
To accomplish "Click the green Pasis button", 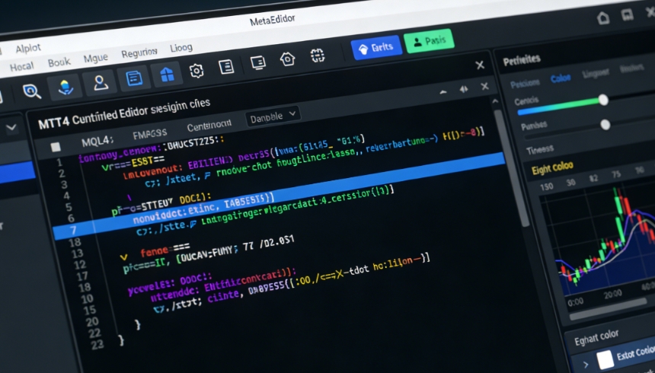I will (x=429, y=41).
